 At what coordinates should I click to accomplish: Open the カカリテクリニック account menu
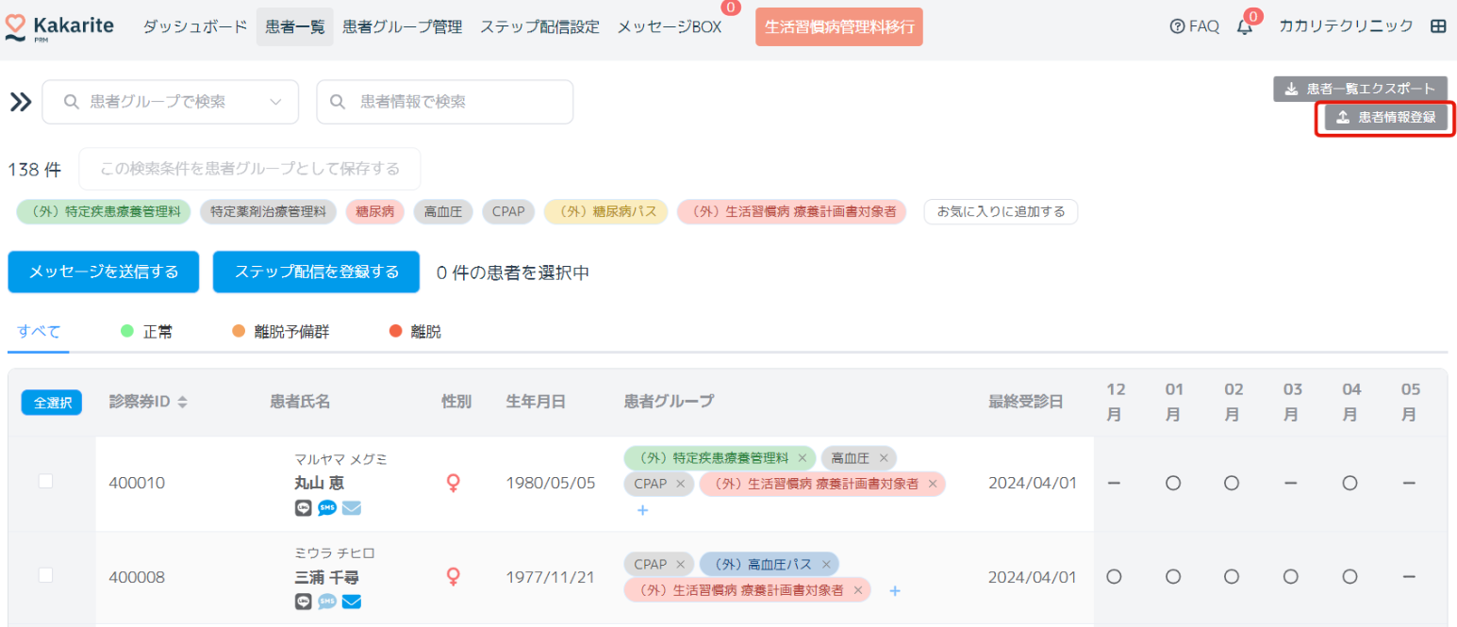1345,26
